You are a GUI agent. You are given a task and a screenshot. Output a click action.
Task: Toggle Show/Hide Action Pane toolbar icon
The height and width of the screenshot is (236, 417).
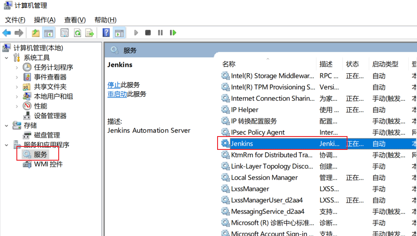coord(119,33)
